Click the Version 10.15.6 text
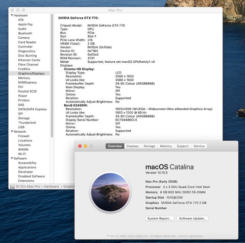This screenshot has height=243, width=245. (156, 173)
